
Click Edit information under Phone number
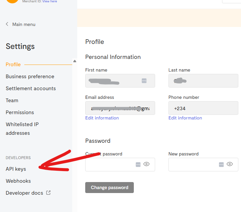coord(185,118)
